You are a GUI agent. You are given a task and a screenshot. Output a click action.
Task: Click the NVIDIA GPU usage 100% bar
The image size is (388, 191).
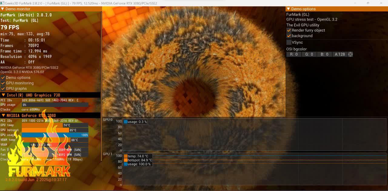coord(55,135)
